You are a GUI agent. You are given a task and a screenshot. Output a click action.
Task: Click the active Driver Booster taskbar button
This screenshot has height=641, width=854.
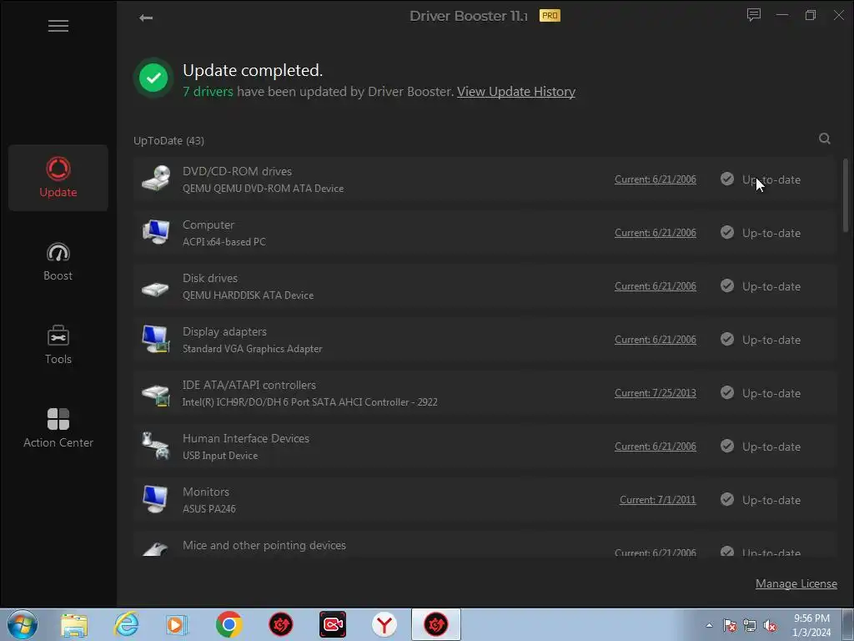pyautogui.click(x=435, y=624)
